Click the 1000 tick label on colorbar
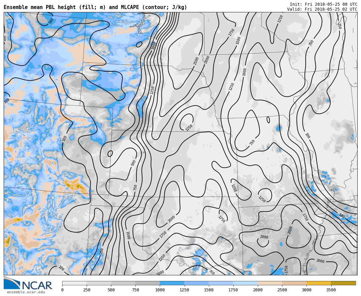Viewport: 361px width, 296px height. (160, 290)
